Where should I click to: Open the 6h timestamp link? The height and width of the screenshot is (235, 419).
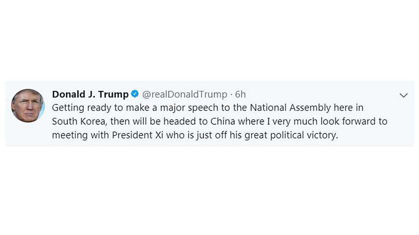click(x=240, y=94)
